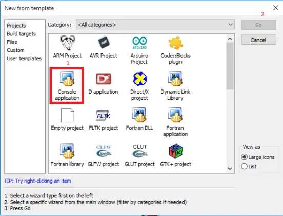Pick the Fortran application template
The height and width of the screenshot is (216, 283).
(175, 122)
